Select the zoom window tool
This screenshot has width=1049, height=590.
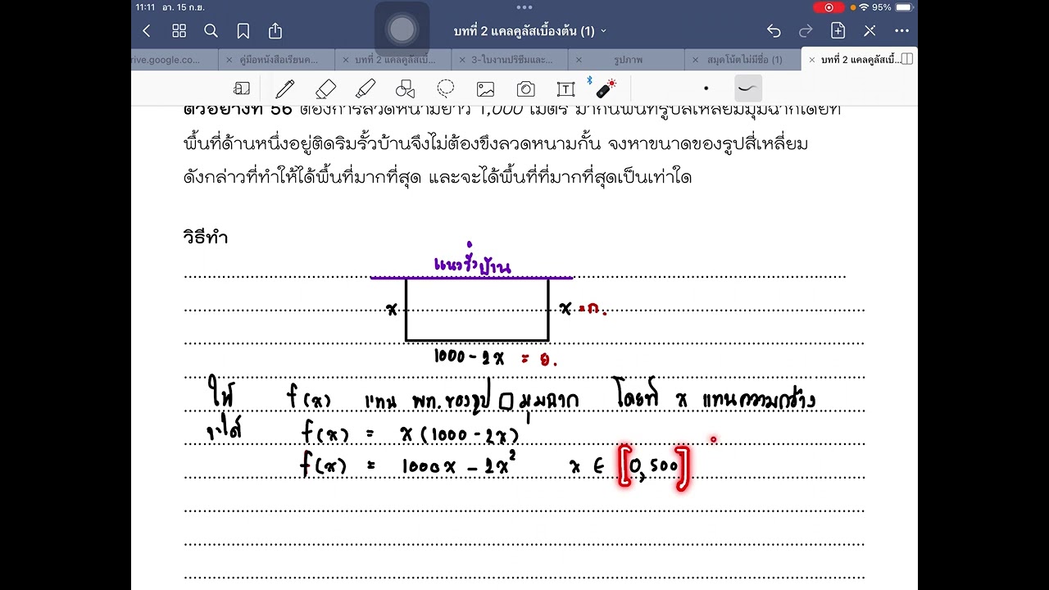[x=242, y=88]
